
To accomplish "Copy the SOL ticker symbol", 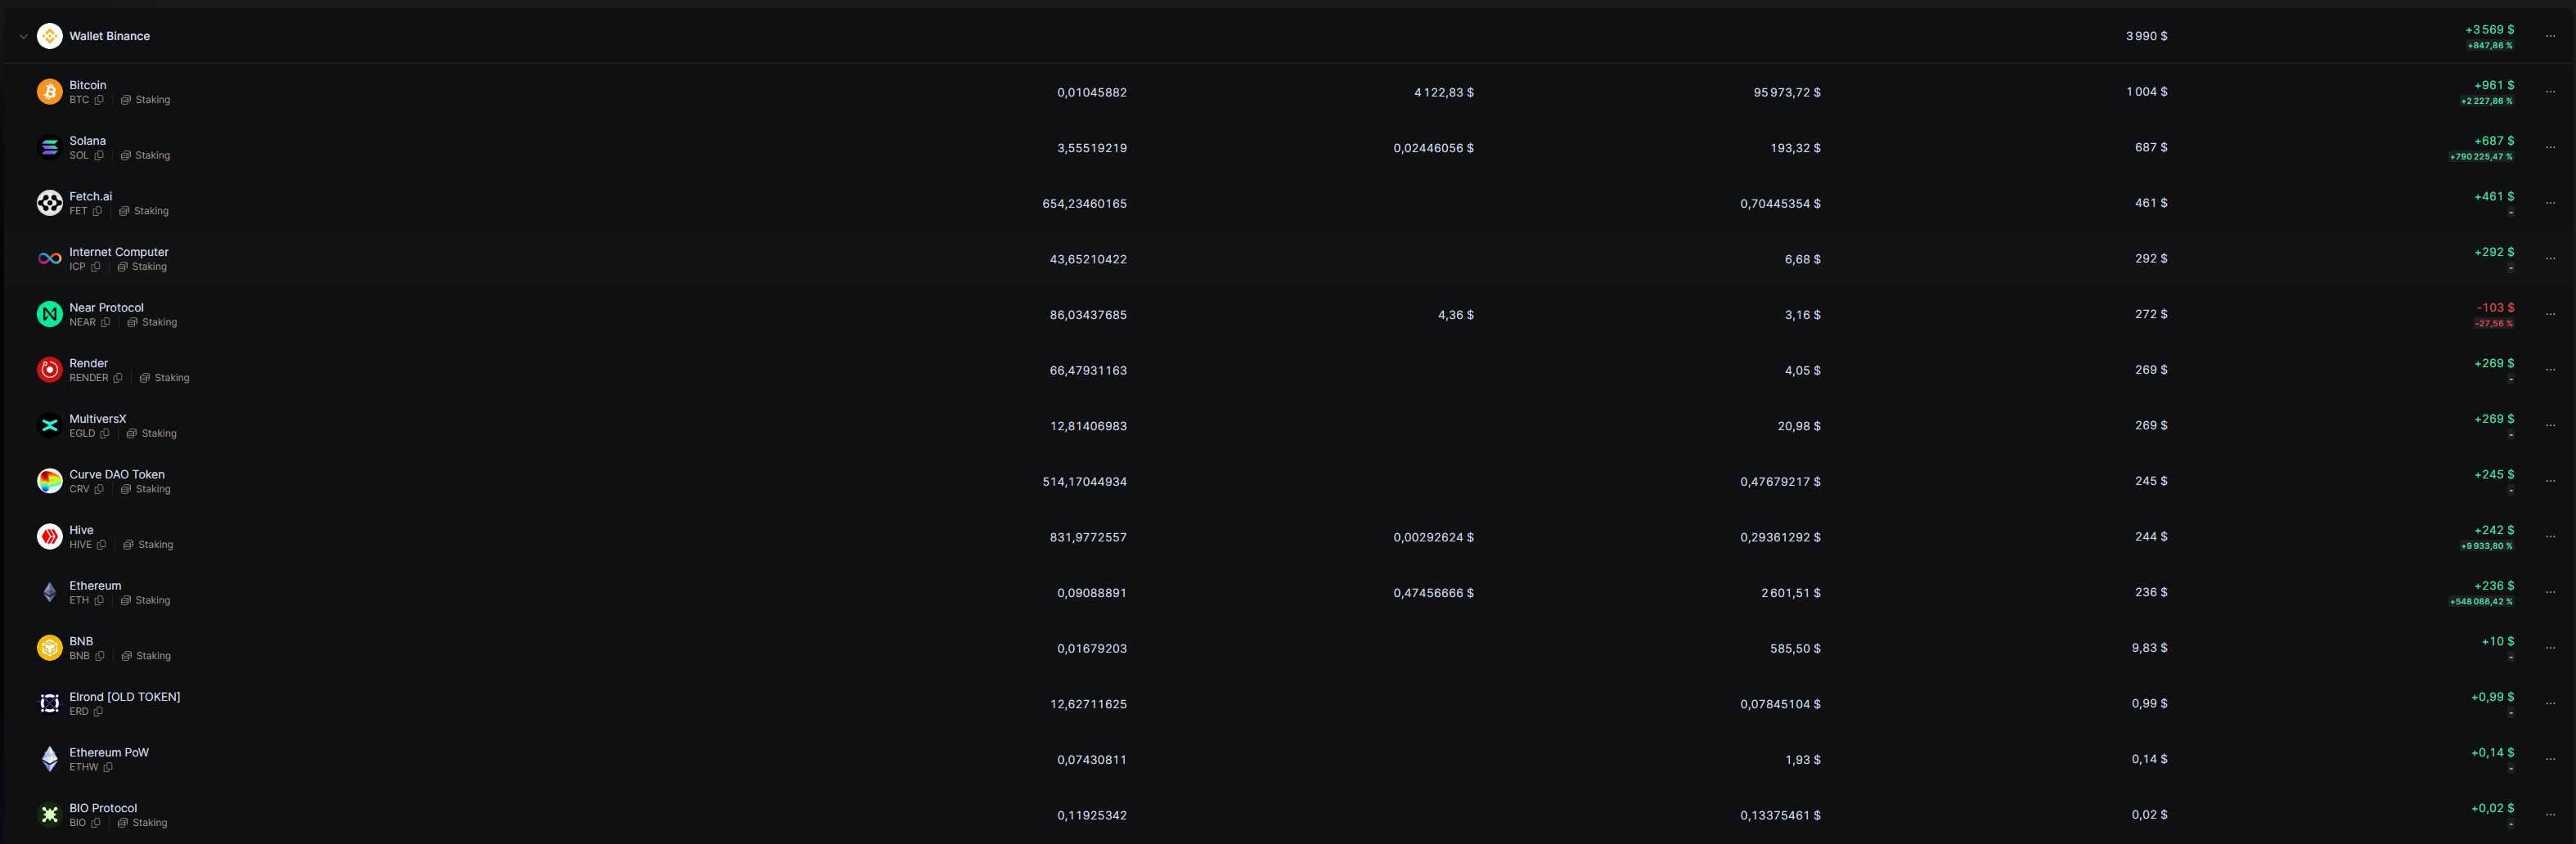I will [x=99, y=156].
